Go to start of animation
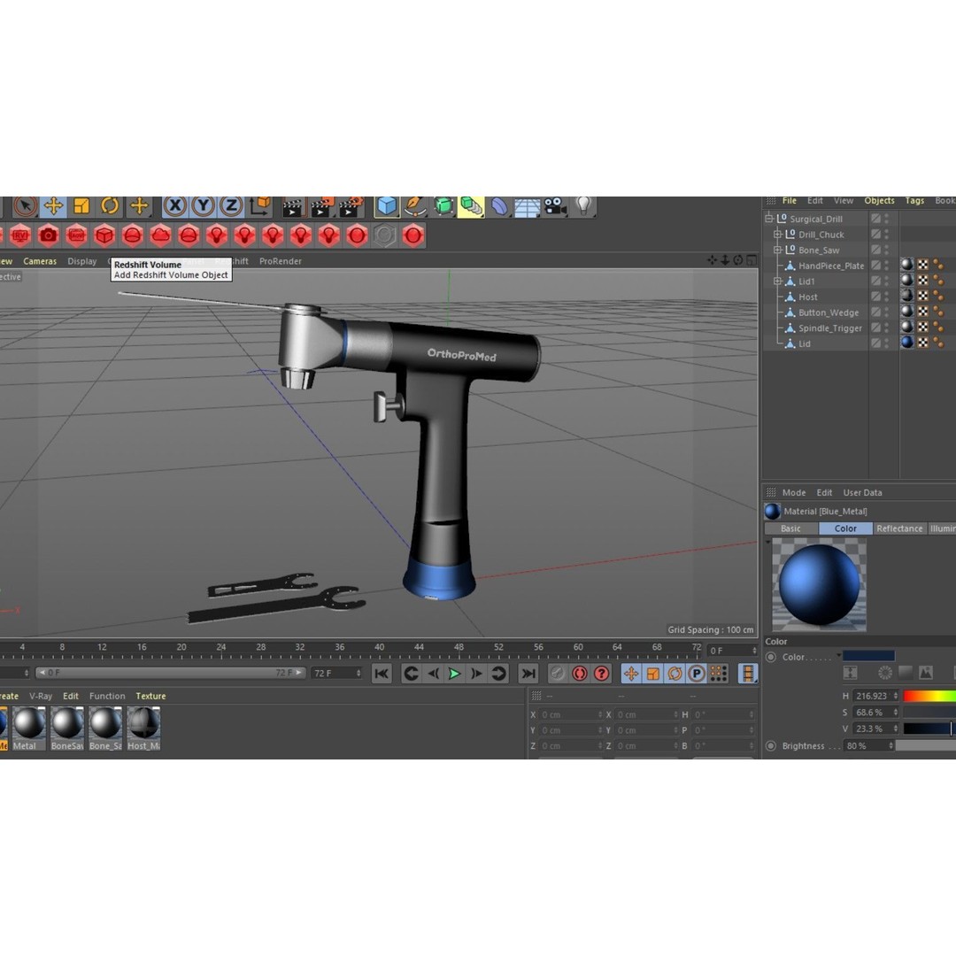The image size is (956, 956). pyautogui.click(x=382, y=674)
